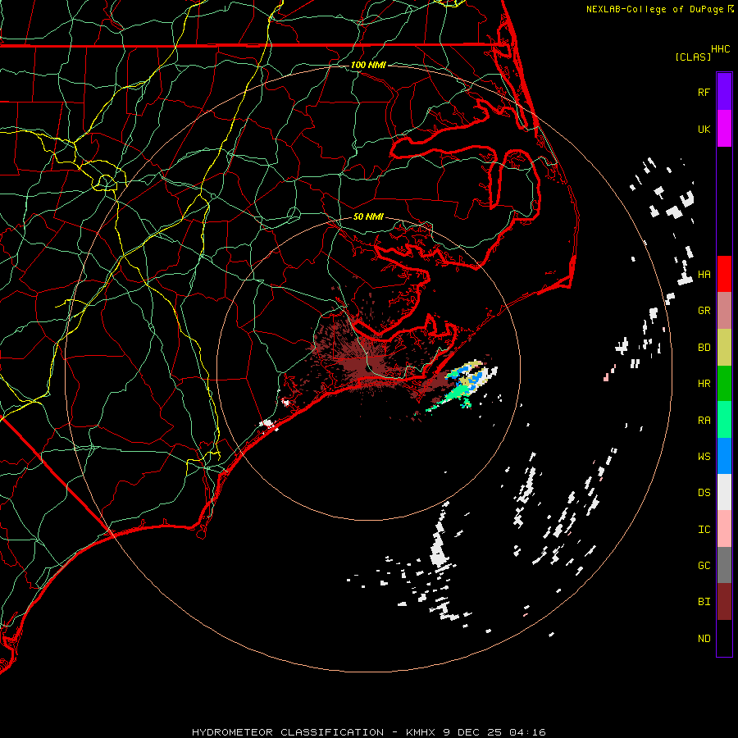
Task: Click the WS legend label
Action: pyautogui.click(x=704, y=457)
